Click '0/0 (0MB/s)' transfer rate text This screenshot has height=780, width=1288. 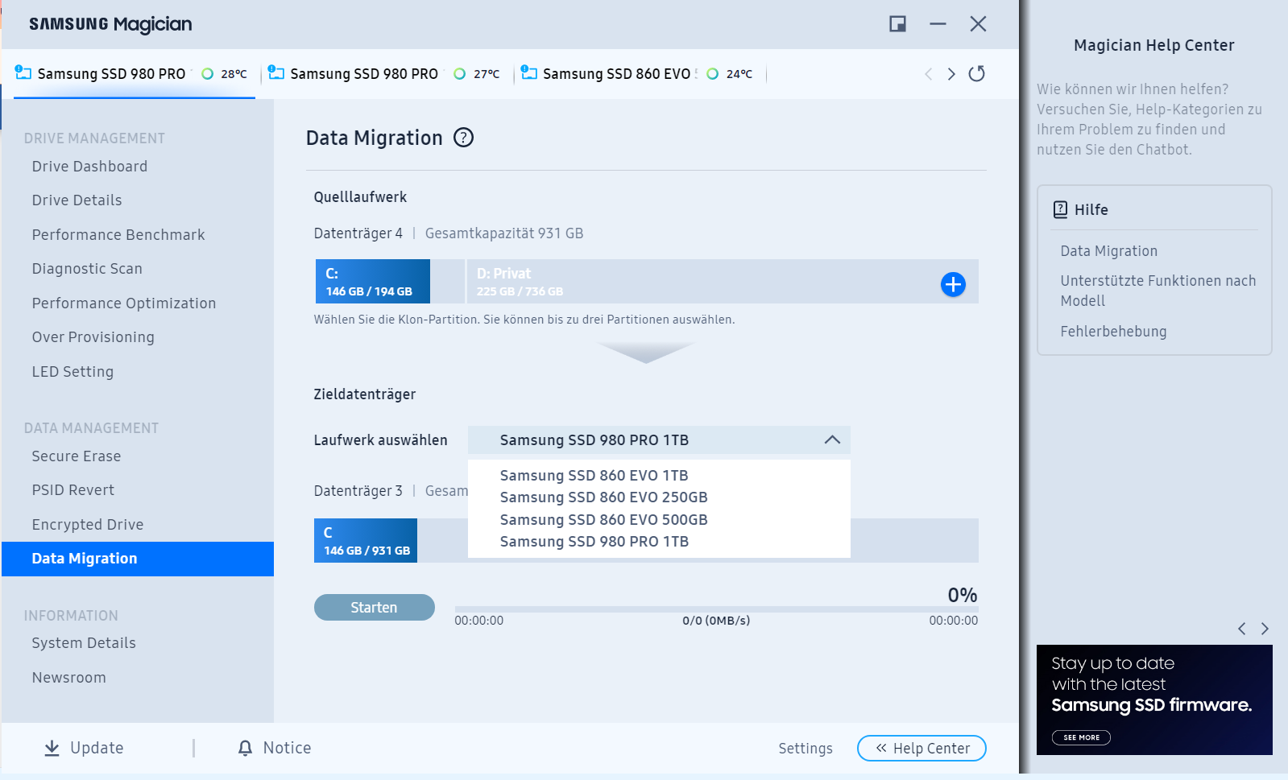tap(716, 621)
